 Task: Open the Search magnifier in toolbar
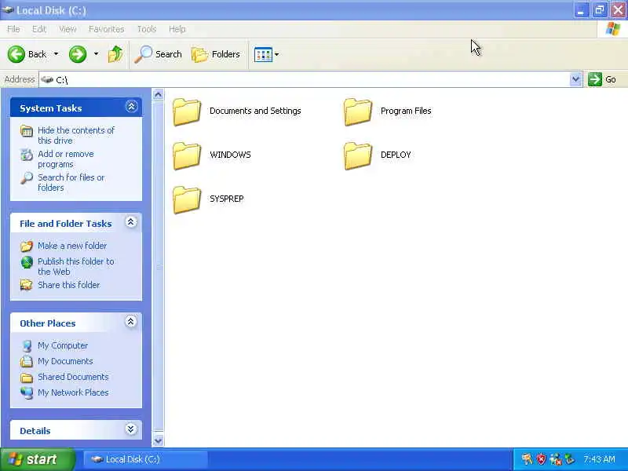pos(143,54)
